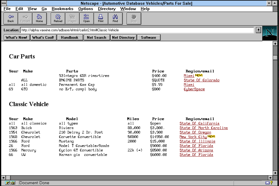Click the Permanent Gas Cap part text
The height and width of the screenshot is (186, 279).
(77, 85)
